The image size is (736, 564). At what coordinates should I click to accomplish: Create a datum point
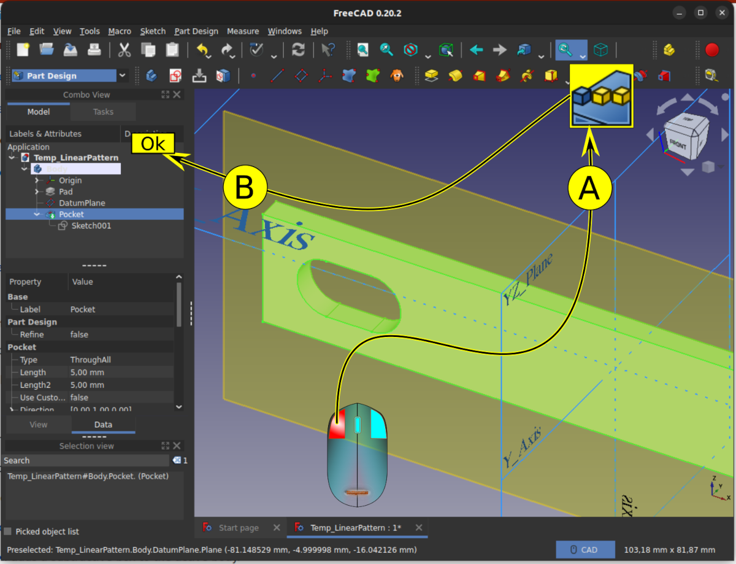click(x=253, y=75)
